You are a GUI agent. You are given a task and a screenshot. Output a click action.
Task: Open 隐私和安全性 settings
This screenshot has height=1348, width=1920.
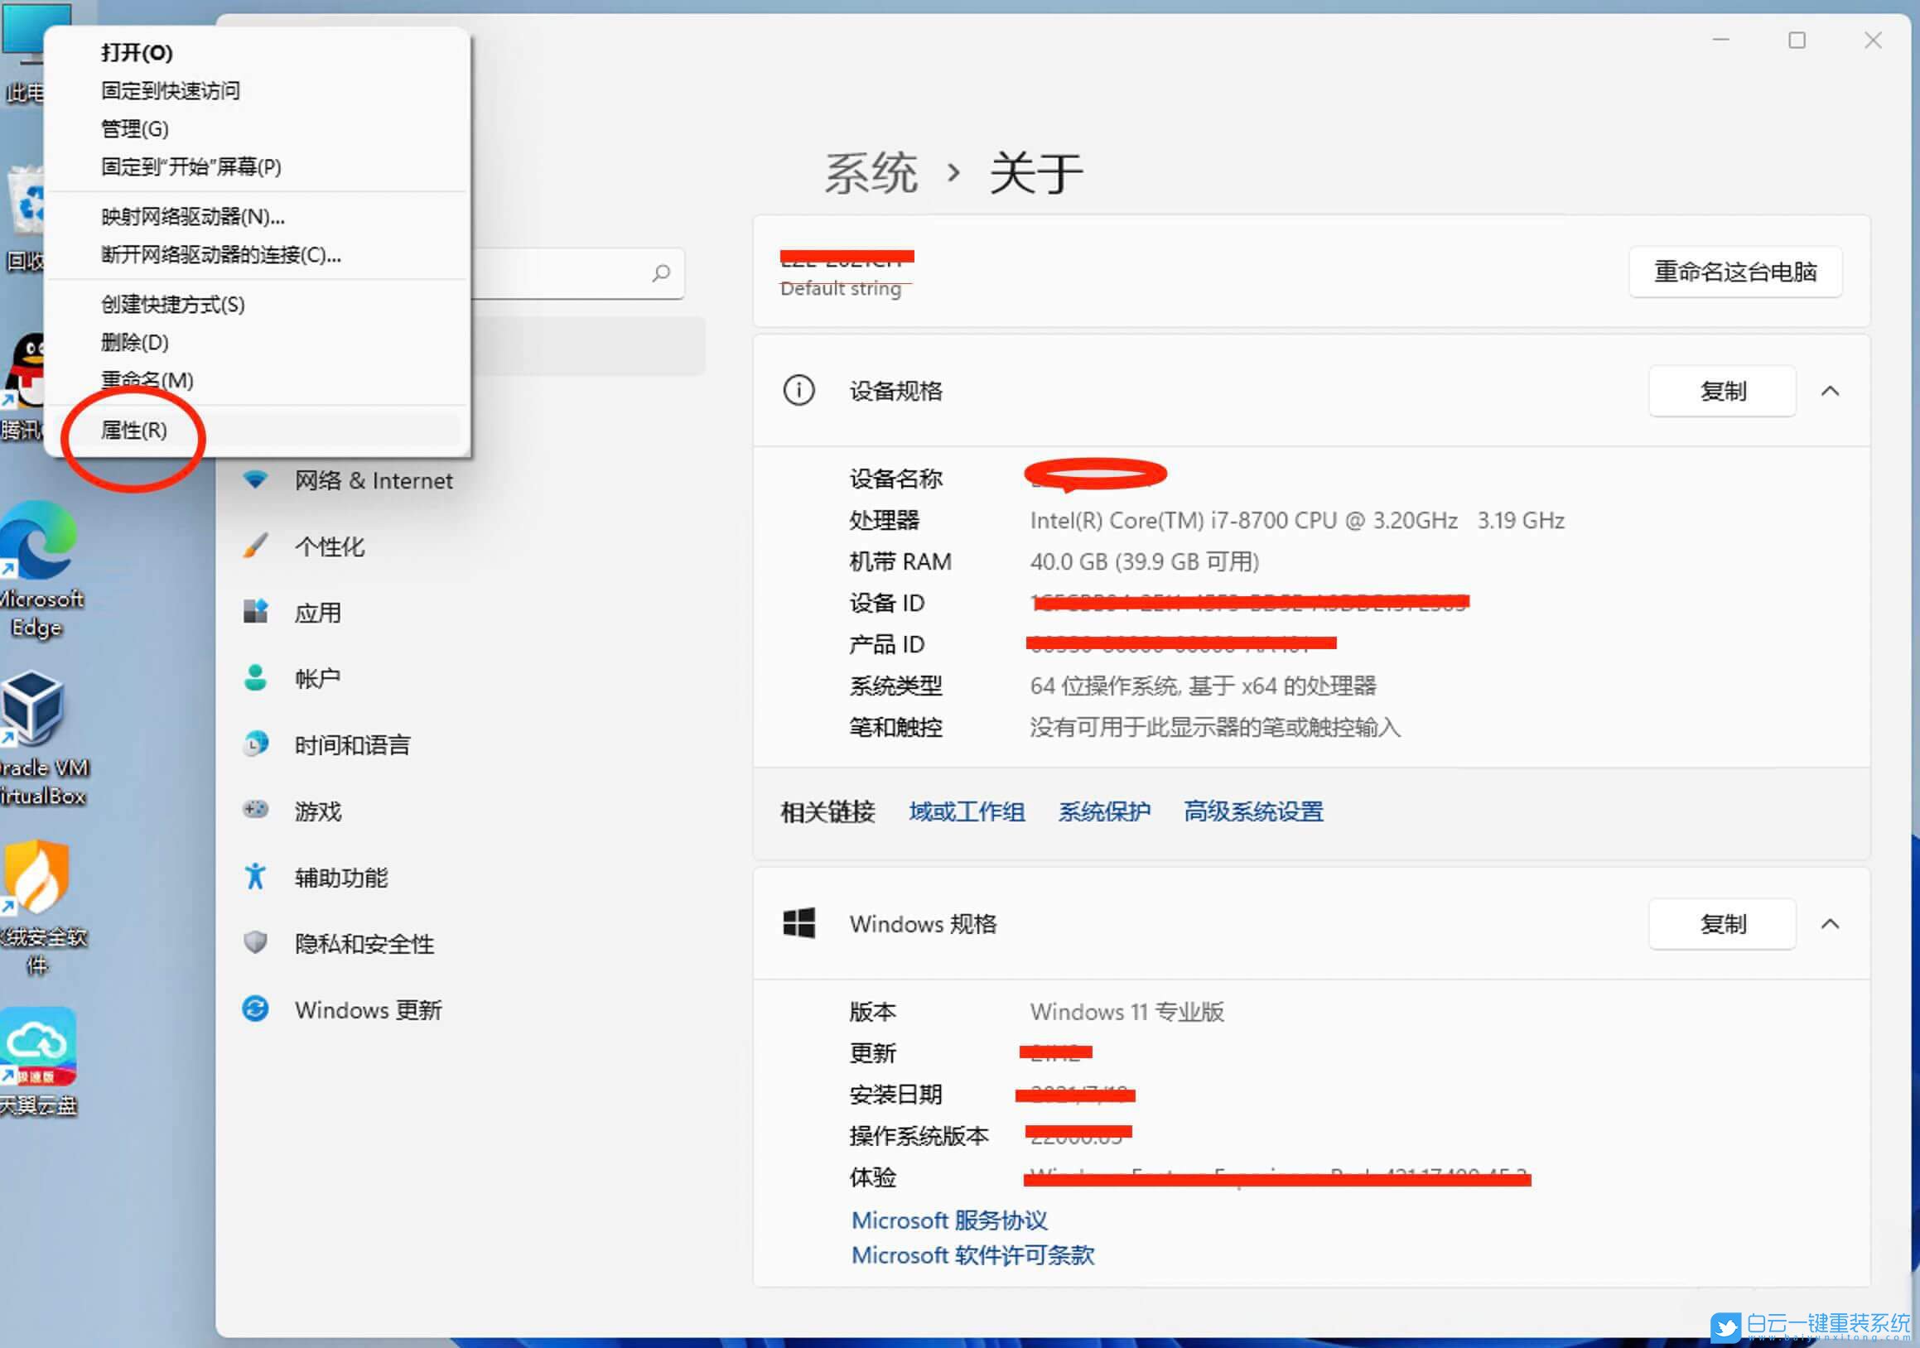364,943
